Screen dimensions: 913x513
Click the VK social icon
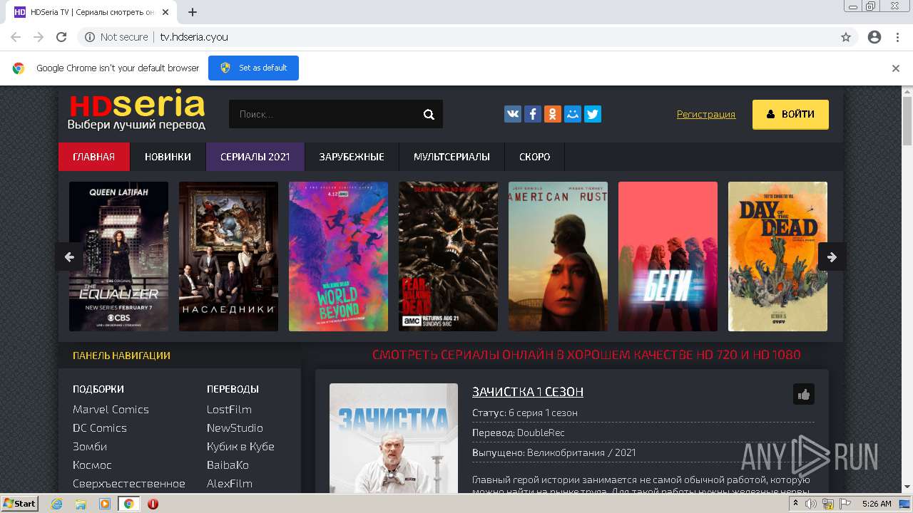(513, 114)
